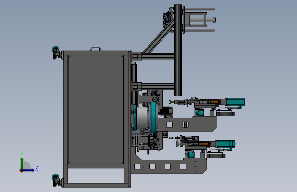
Task: Select the hex-head cylinder rod at the top right
Action: point(202,20)
